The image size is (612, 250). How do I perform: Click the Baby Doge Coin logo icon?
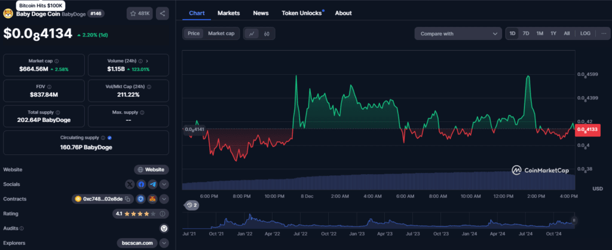click(8, 14)
